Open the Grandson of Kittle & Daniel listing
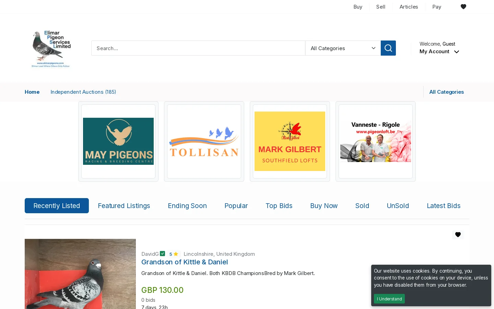The width and height of the screenshot is (494, 309). tap(185, 262)
